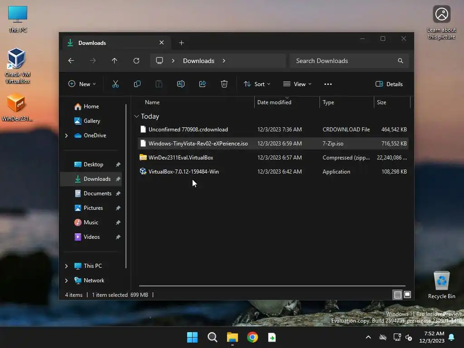464x348 pixels.
Task: Sort by Type column header
Action: tap(328, 102)
